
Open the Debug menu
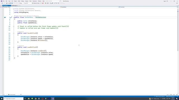23,1
